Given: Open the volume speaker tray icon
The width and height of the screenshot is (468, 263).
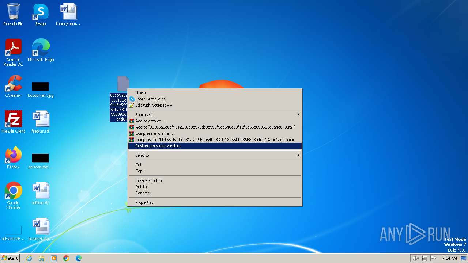Looking at the screenshot, I should click(x=415, y=258).
